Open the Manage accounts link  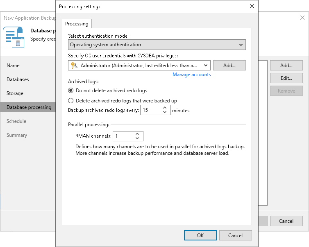click(x=191, y=75)
